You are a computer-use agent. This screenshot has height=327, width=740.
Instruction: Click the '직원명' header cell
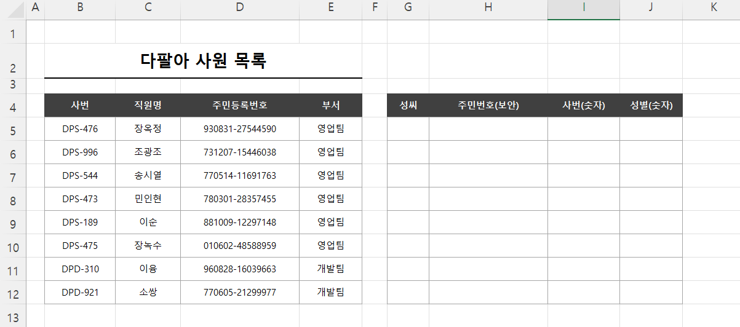pos(148,105)
